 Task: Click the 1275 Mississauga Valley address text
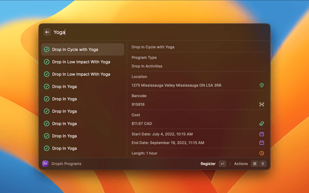coord(176,85)
